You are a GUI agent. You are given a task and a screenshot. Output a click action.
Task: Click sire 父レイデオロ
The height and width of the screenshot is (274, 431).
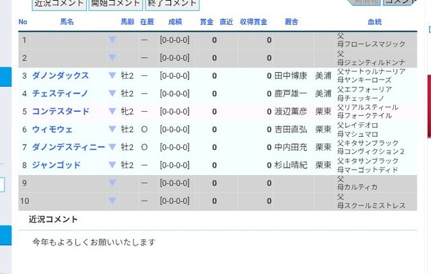358,125
